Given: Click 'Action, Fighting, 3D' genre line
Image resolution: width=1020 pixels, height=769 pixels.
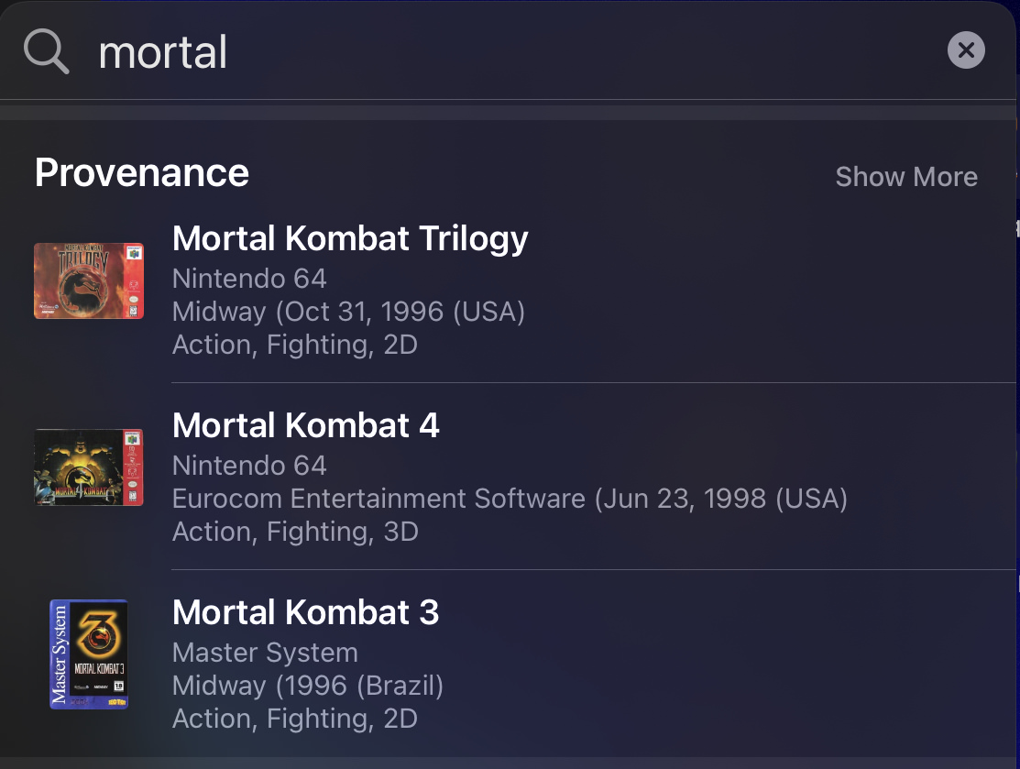Looking at the screenshot, I should click(x=295, y=533).
